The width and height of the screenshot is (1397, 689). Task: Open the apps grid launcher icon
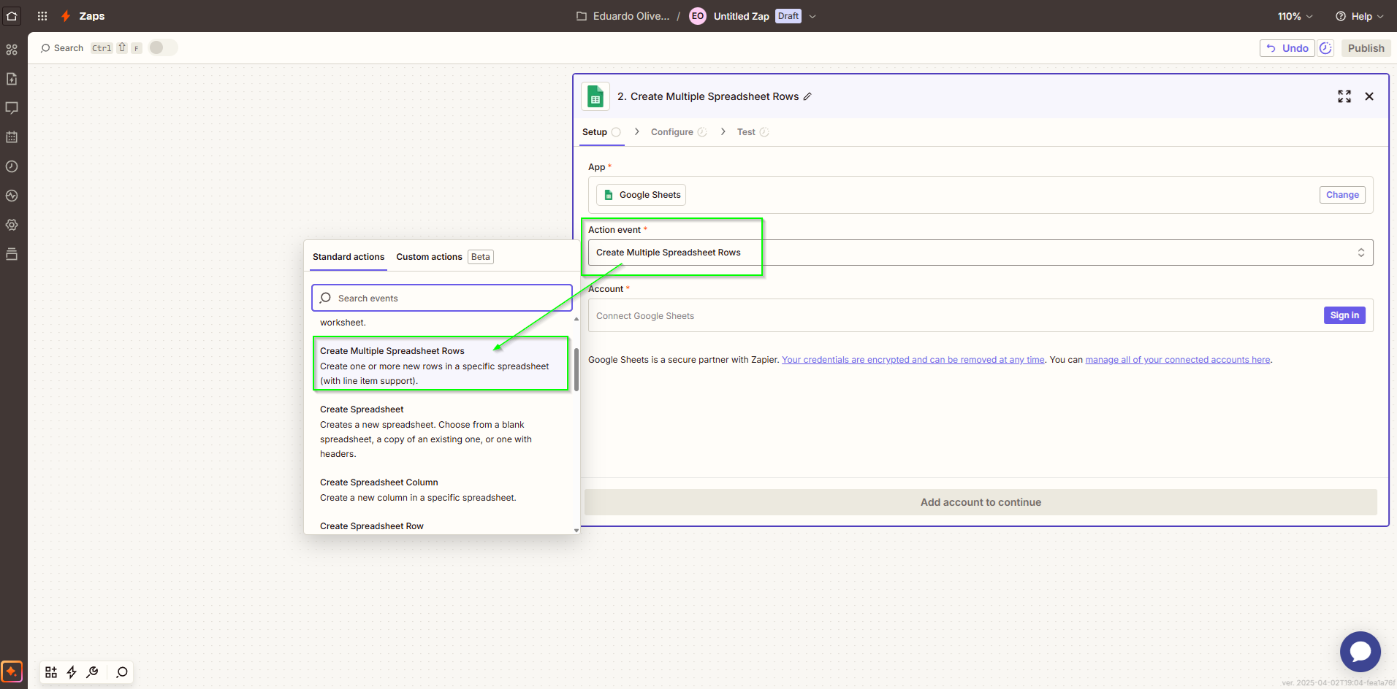[42, 16]
